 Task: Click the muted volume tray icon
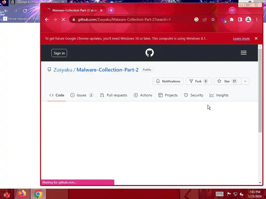coord(241,194)
